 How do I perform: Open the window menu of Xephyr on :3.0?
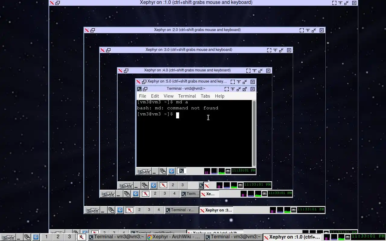point(103,50)
